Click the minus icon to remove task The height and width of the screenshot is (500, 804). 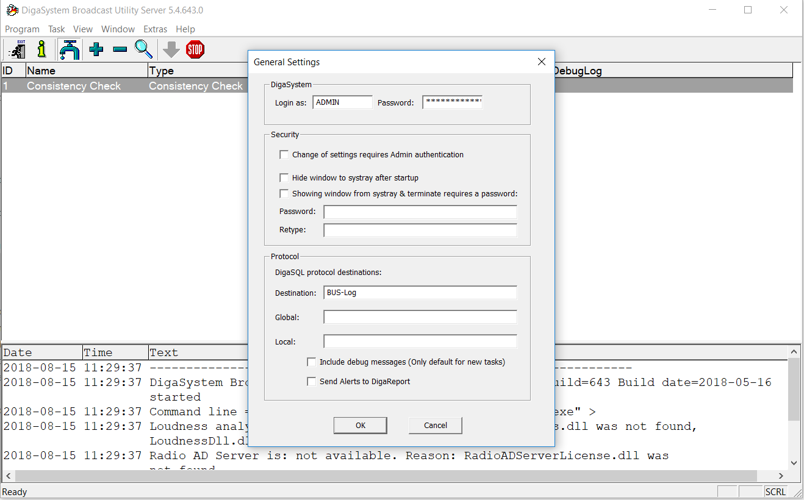pos(120,49)
